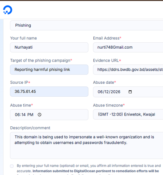This screenshot has width=163, height=175.
Task: Click the Description/comment label
Action: point(30,128)
